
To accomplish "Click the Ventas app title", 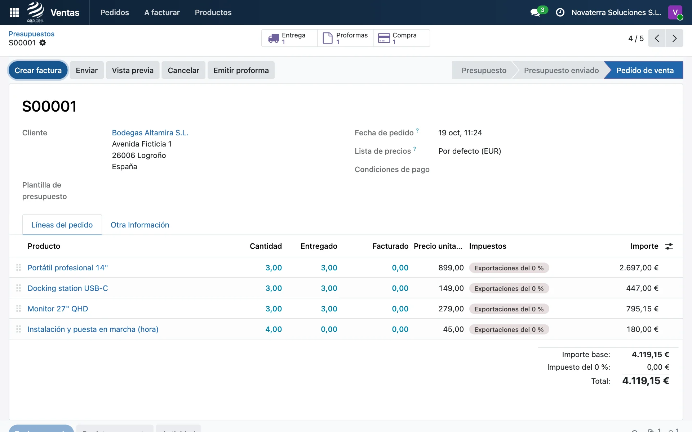I will coord(65,13).
